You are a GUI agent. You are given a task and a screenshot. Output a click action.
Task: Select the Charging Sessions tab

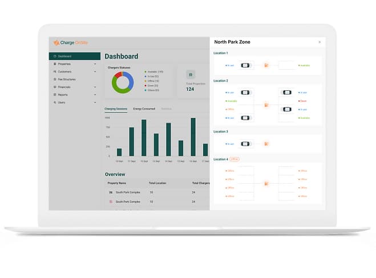116,108
